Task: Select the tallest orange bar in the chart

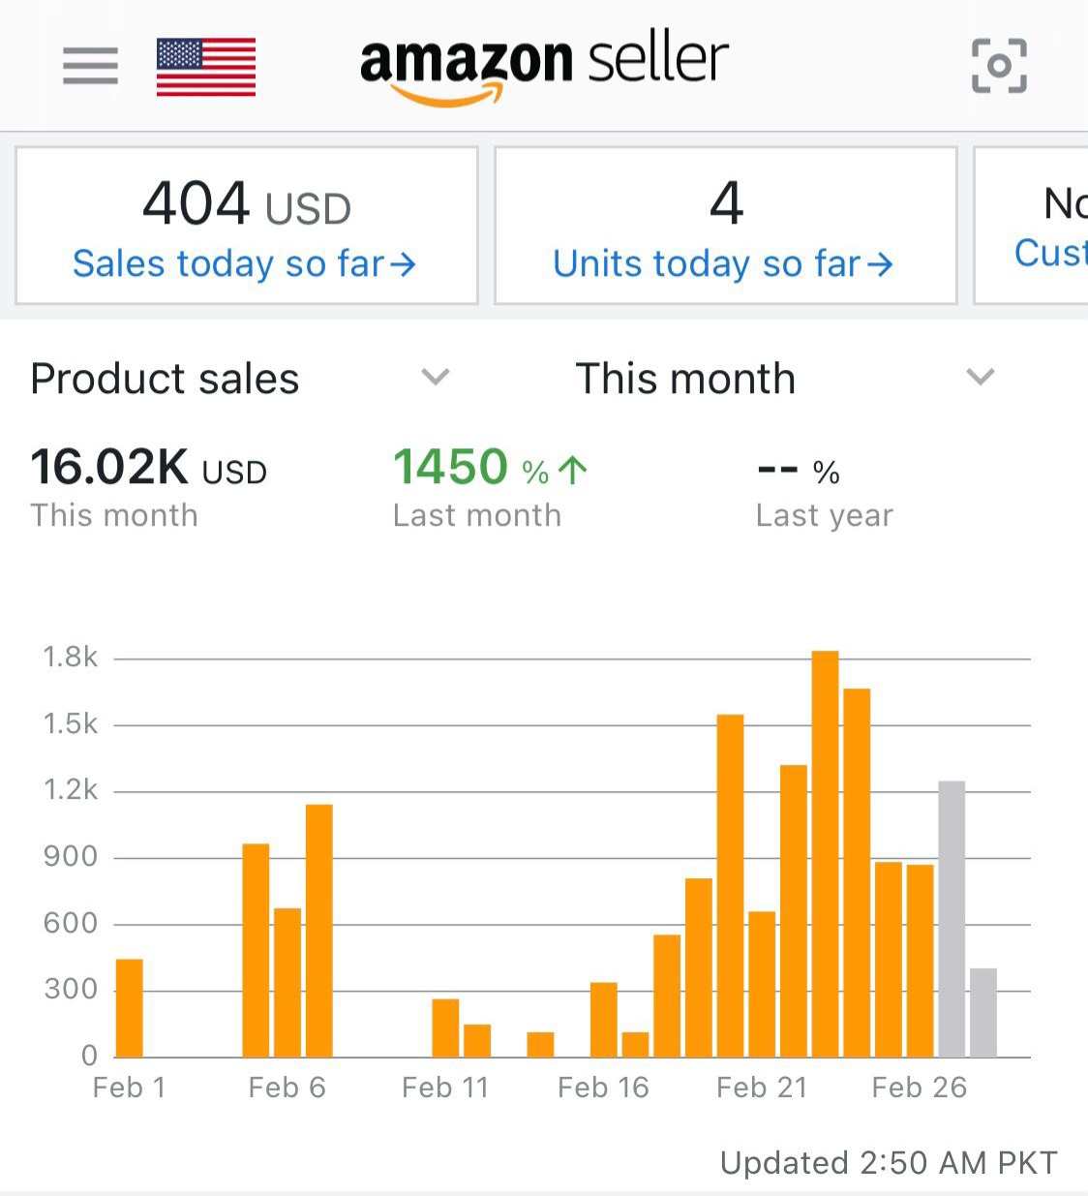Action: 825,852
